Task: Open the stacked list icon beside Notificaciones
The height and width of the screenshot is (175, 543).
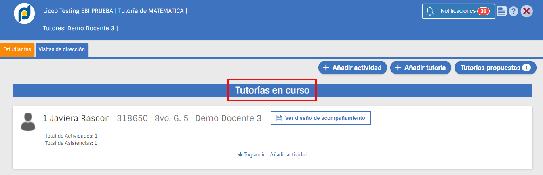Action: pyautogui.click(x=501, y=11)
